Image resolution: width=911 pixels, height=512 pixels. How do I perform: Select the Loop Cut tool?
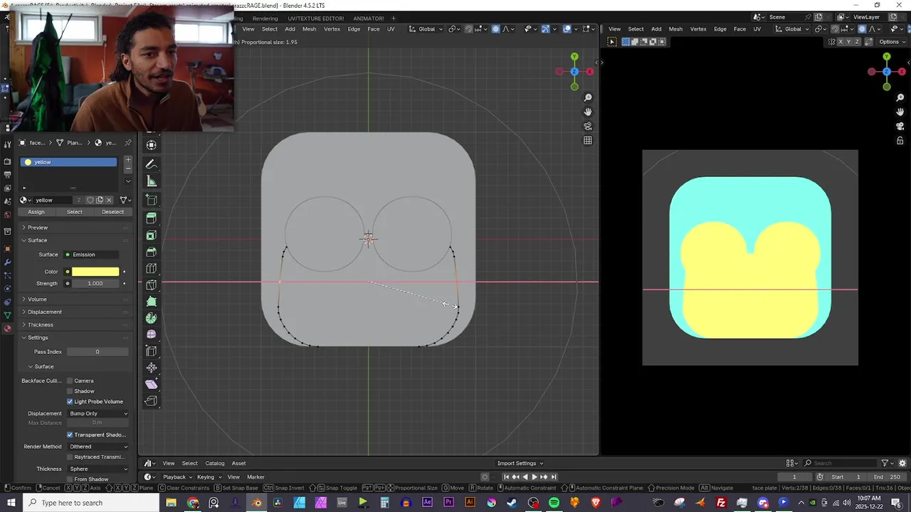[x=152, y=269]
